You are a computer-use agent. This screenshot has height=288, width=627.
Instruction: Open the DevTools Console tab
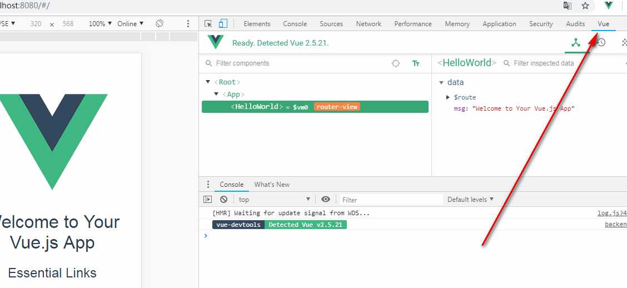[295, 23]
